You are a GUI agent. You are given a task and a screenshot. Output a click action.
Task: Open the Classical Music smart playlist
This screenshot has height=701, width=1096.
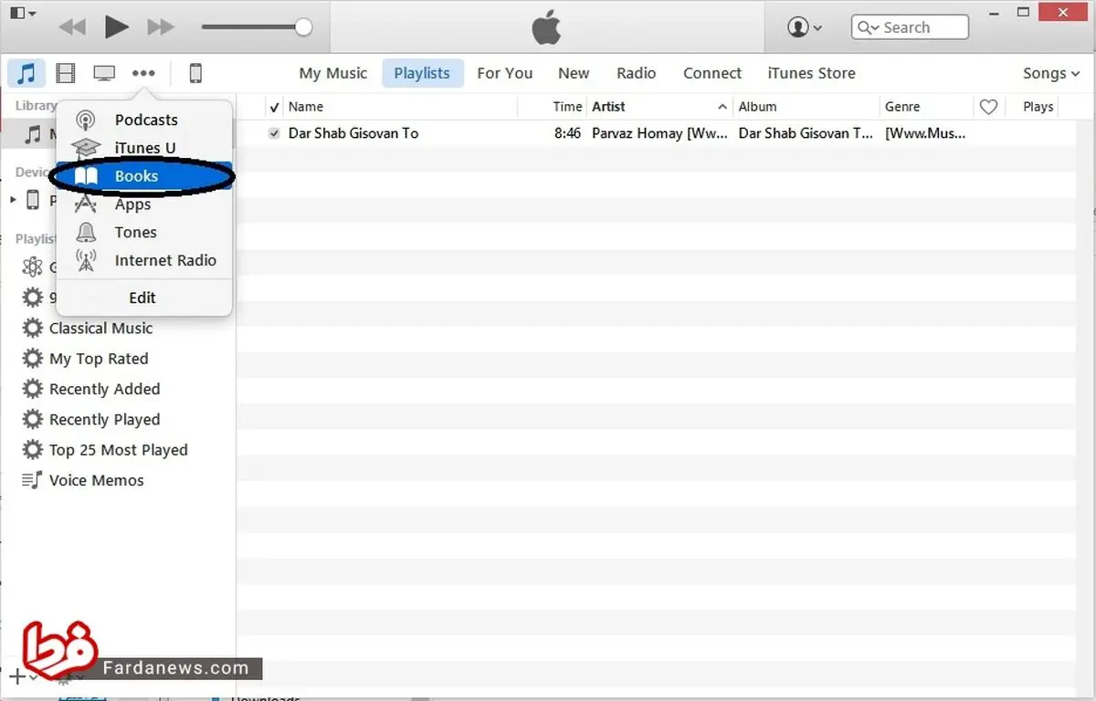[x=100, y=329]
